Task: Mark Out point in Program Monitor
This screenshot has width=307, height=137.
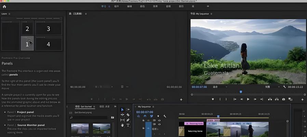Action: tap(226, 99)
